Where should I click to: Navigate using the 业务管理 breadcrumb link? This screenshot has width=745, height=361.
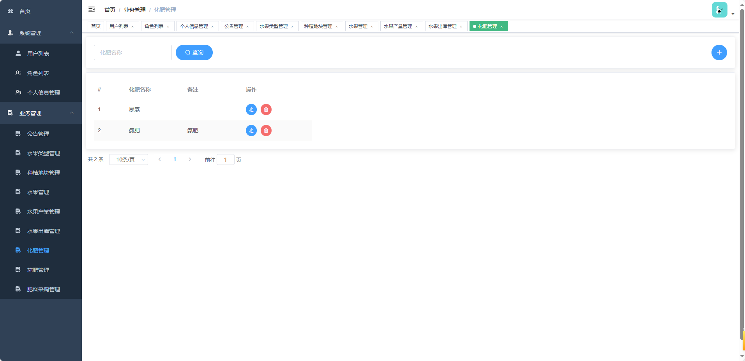click(134, 9)
